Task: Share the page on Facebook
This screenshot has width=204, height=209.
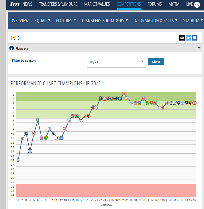Action: coord(195,38)
